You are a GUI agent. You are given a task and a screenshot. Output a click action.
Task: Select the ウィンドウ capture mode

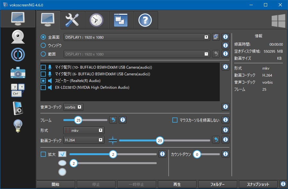tap(44, 45)
